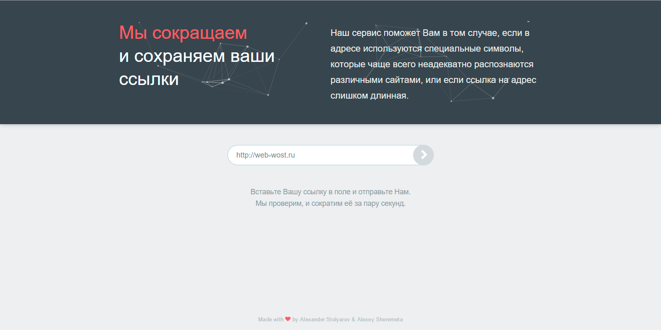Click the red heading "Мы сокращаем"
Viewport: 661px width, 330px height.
[x=183, y=33]
